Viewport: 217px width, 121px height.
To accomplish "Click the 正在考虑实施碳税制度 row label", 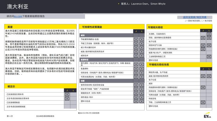I will tap(16, 106).
